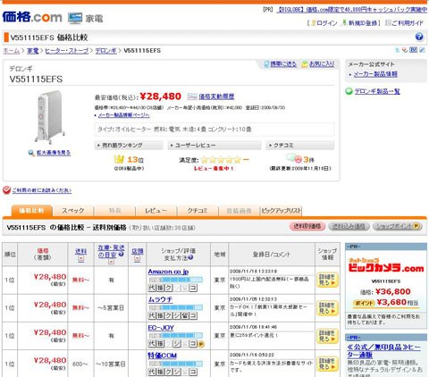
Task: Open メーカー製品情報ページへ link
Action: pos(123,115)
